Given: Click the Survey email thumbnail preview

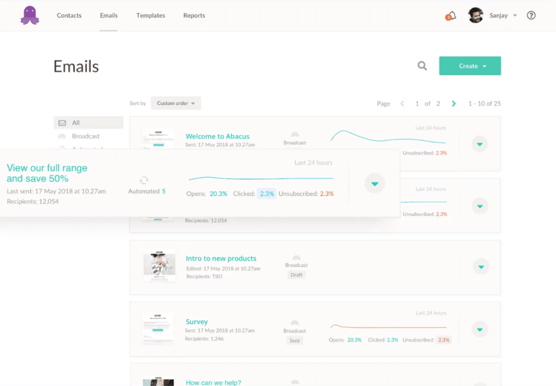Looking at the screenshot, I should click(x=157, y=329).
